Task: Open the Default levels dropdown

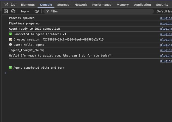Action: pos(164,11)
